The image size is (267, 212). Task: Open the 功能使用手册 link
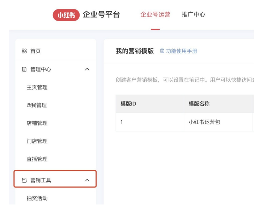181,51
